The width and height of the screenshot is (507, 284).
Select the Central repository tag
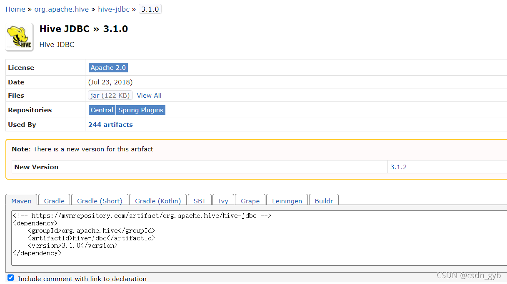point(102,110)
